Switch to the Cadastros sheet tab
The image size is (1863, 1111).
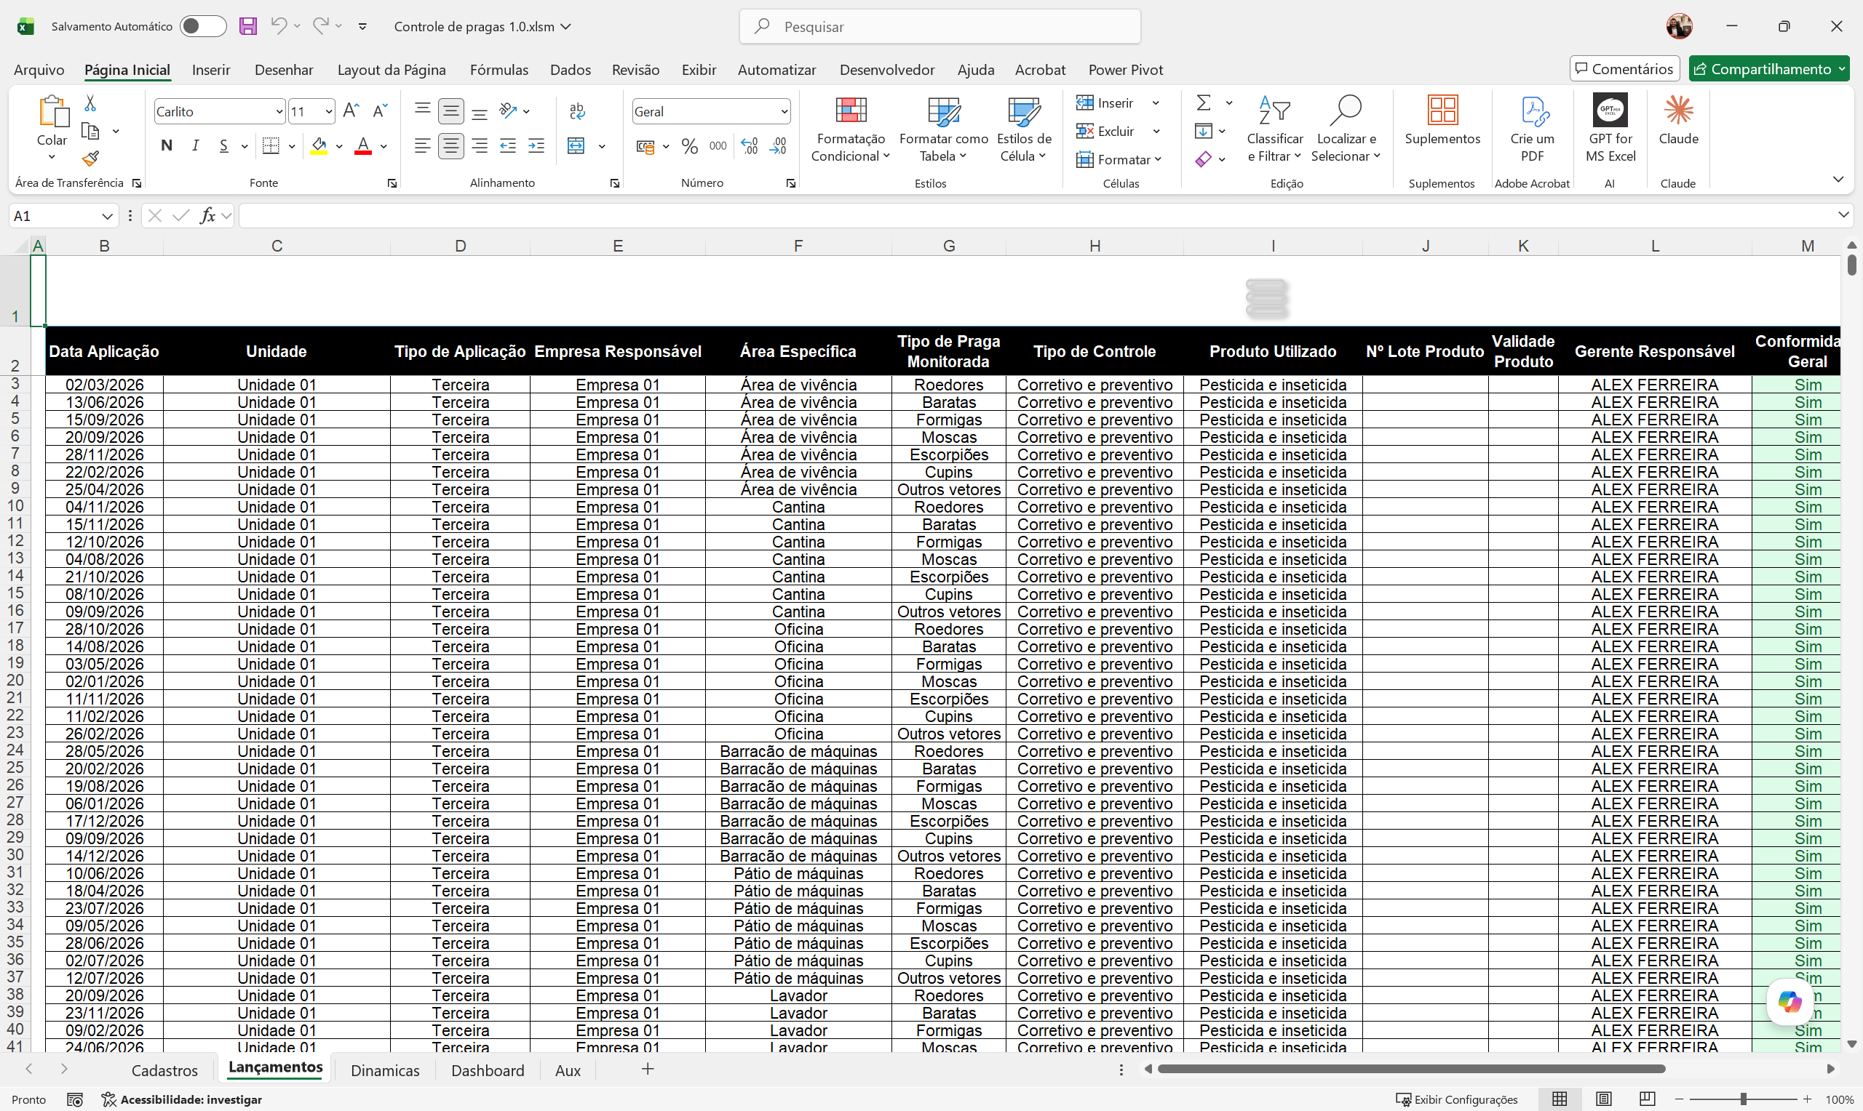tap(164, 1070)
